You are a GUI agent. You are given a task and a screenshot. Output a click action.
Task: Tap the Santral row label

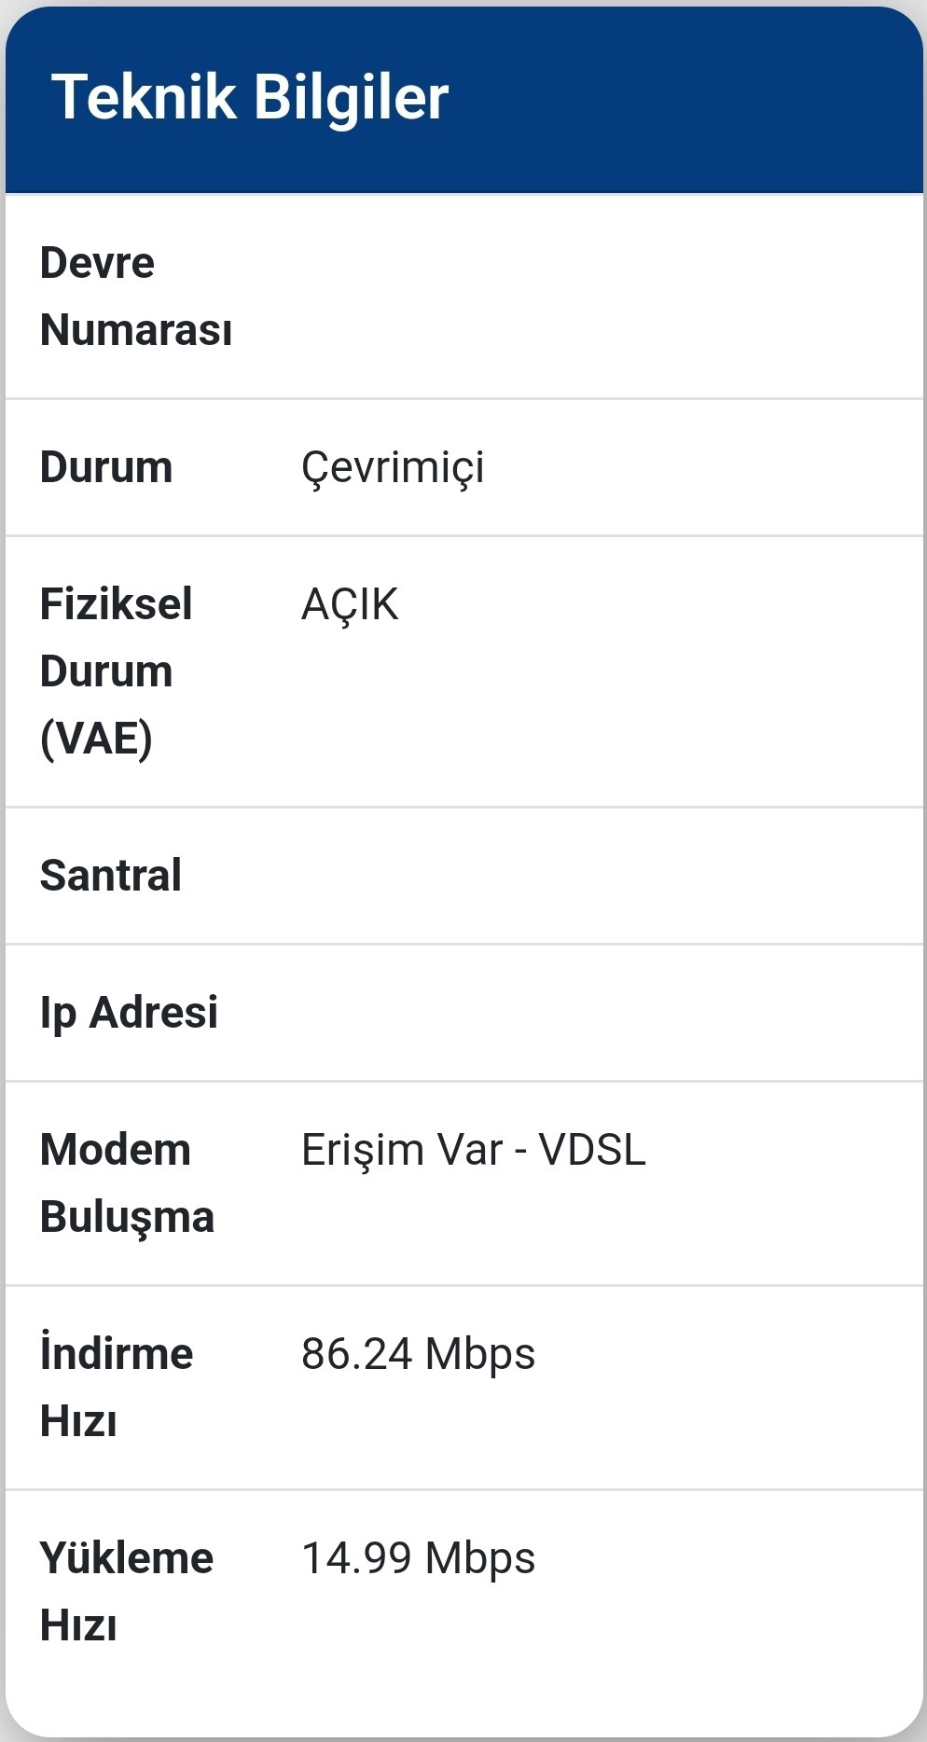coord(111,876)
